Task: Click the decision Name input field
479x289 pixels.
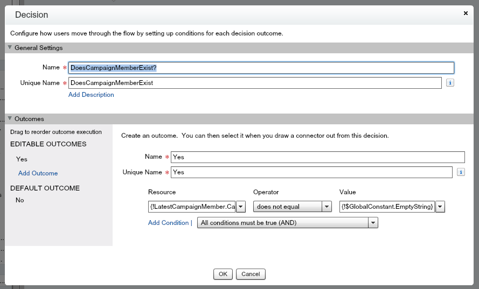Action: (261, 68)
